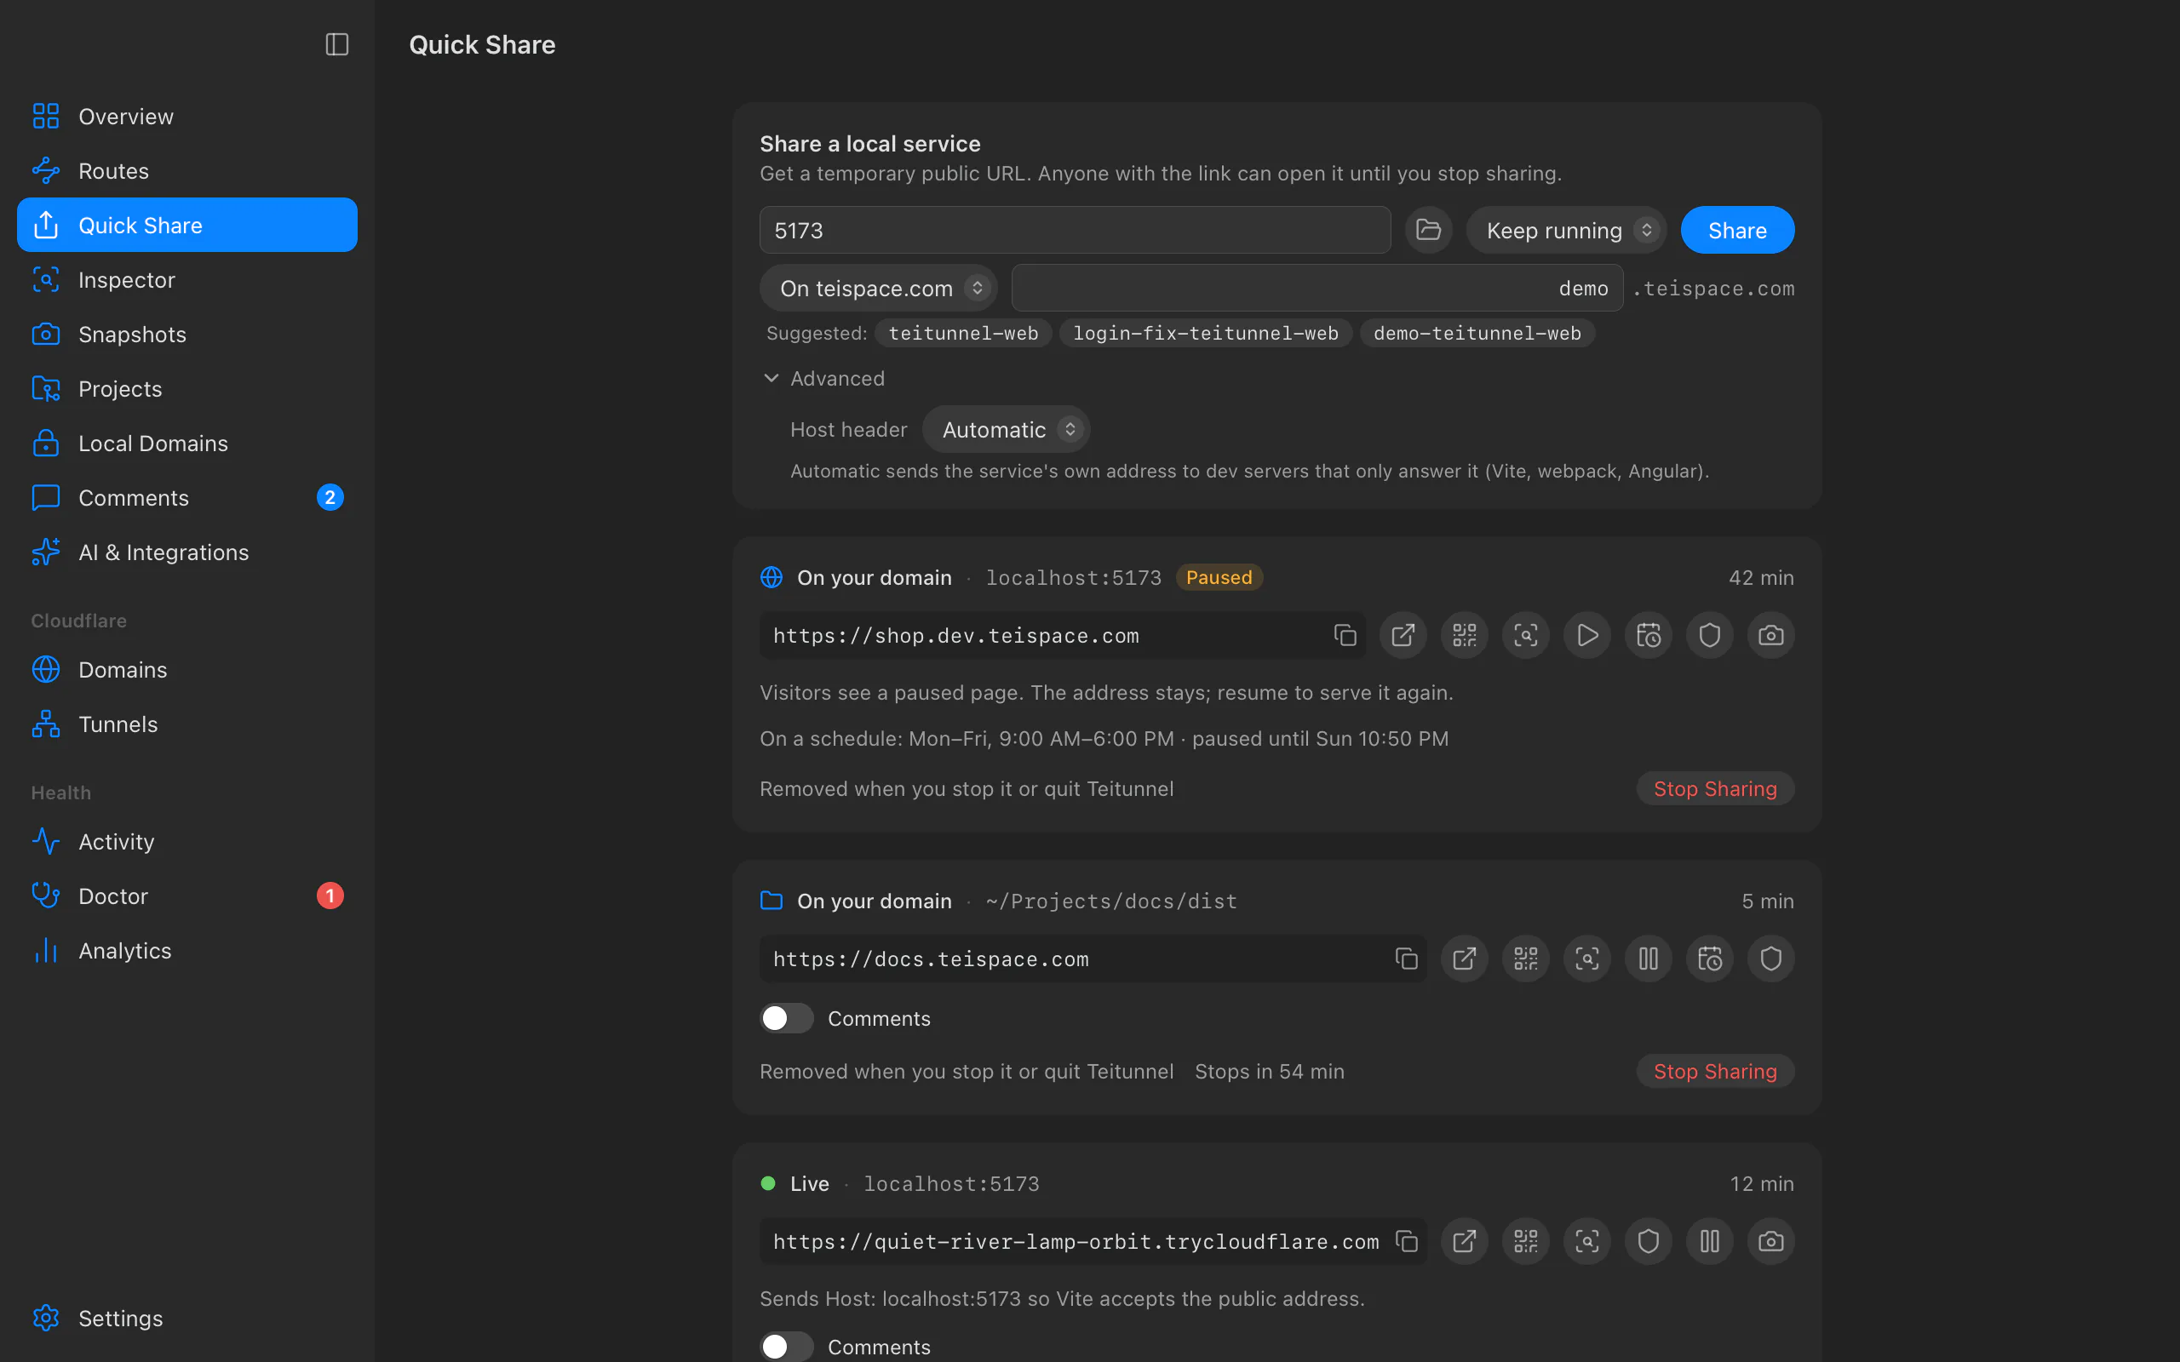This screenshot has height=1362, width=2180.
Task: Copy the docs.teispace.com URL
Action: 1406,959
